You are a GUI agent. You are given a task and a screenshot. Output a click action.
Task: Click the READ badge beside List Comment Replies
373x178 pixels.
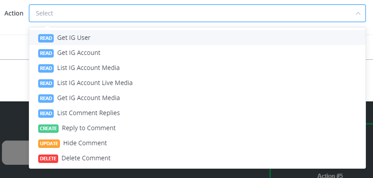coord(46,113)
